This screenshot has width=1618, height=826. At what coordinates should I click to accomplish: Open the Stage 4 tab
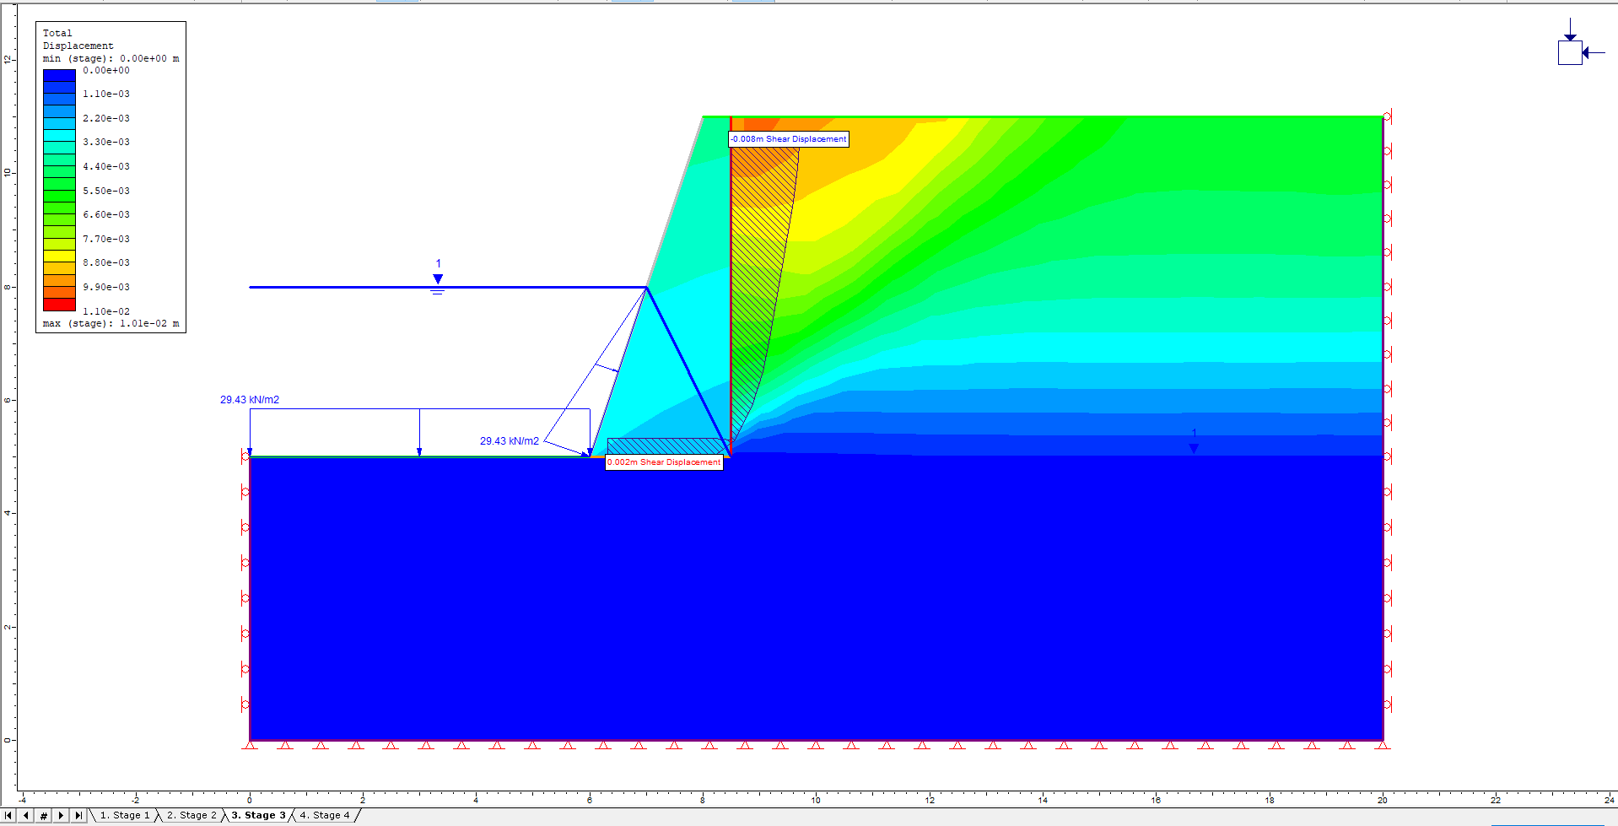325,815
